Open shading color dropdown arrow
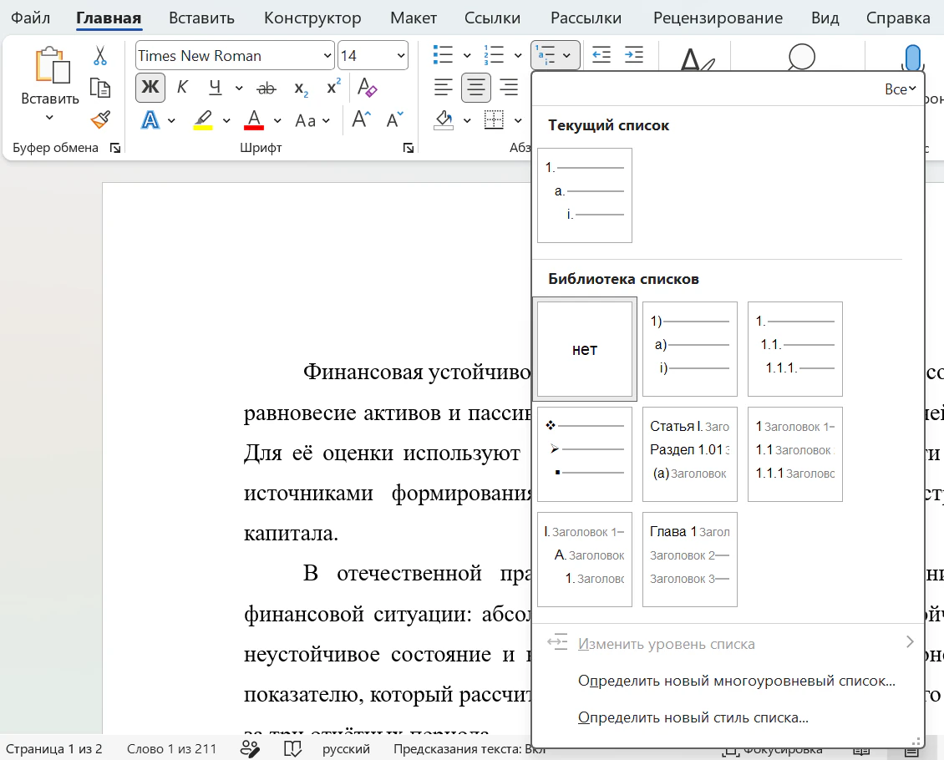Image resolution: width=944 pixels, height=760 pixels. click(467, 120)
